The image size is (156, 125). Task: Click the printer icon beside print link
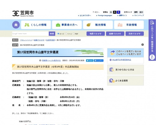40,61
